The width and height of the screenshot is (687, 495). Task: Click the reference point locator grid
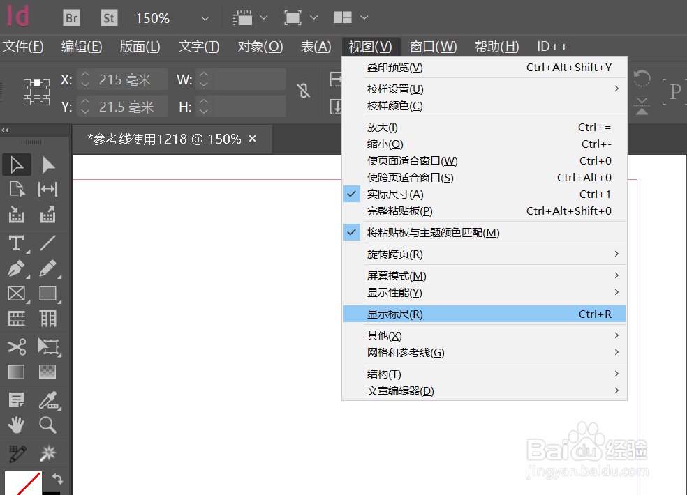(36, 92)
